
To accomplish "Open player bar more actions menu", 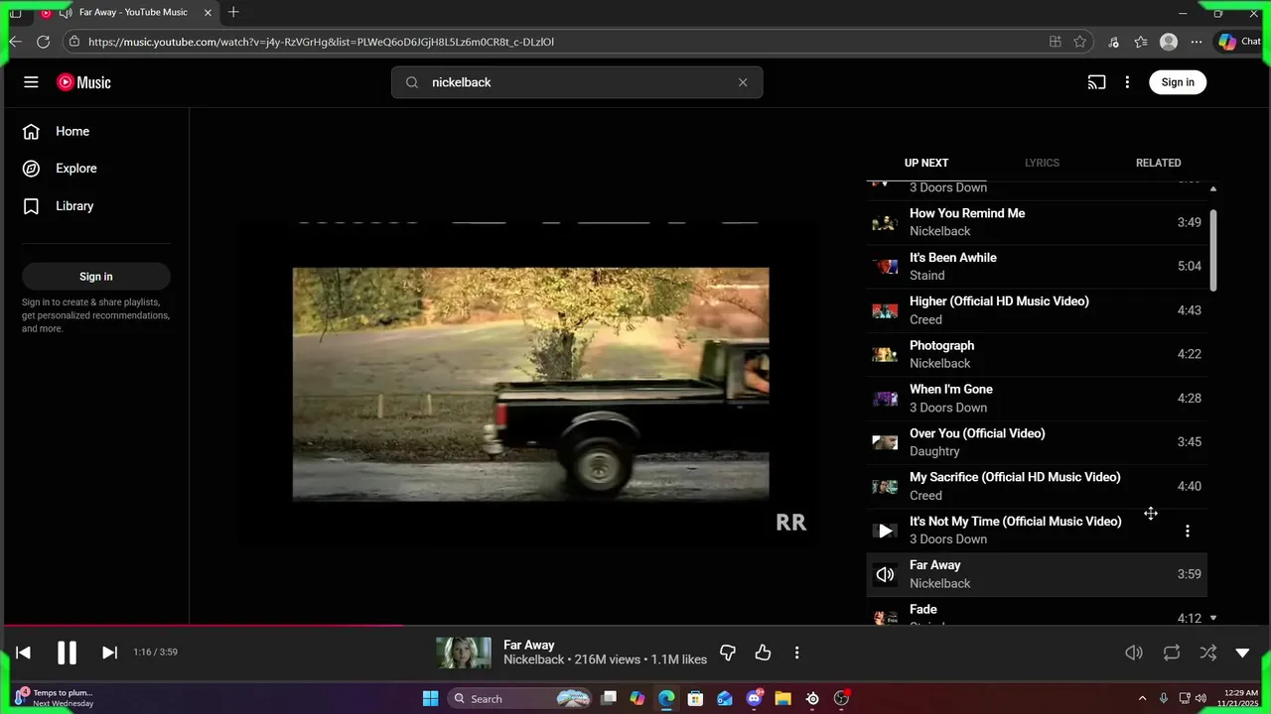I will pos(796,653).
